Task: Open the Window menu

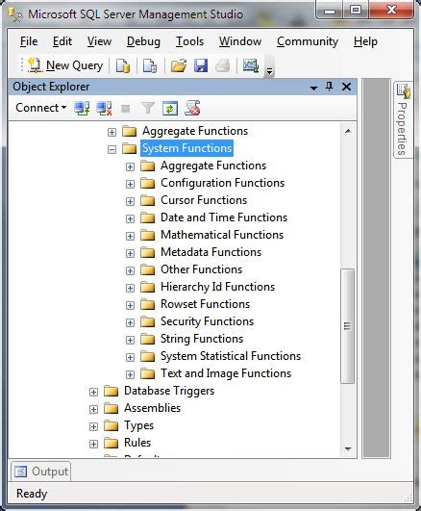Action: 240,41
